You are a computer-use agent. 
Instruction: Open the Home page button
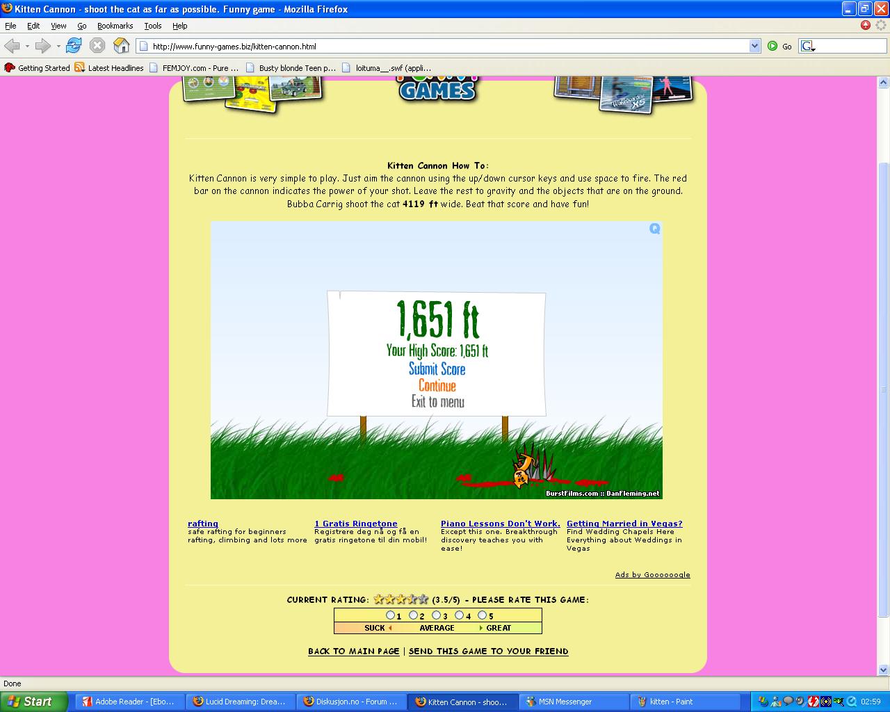tap(122, 46)
